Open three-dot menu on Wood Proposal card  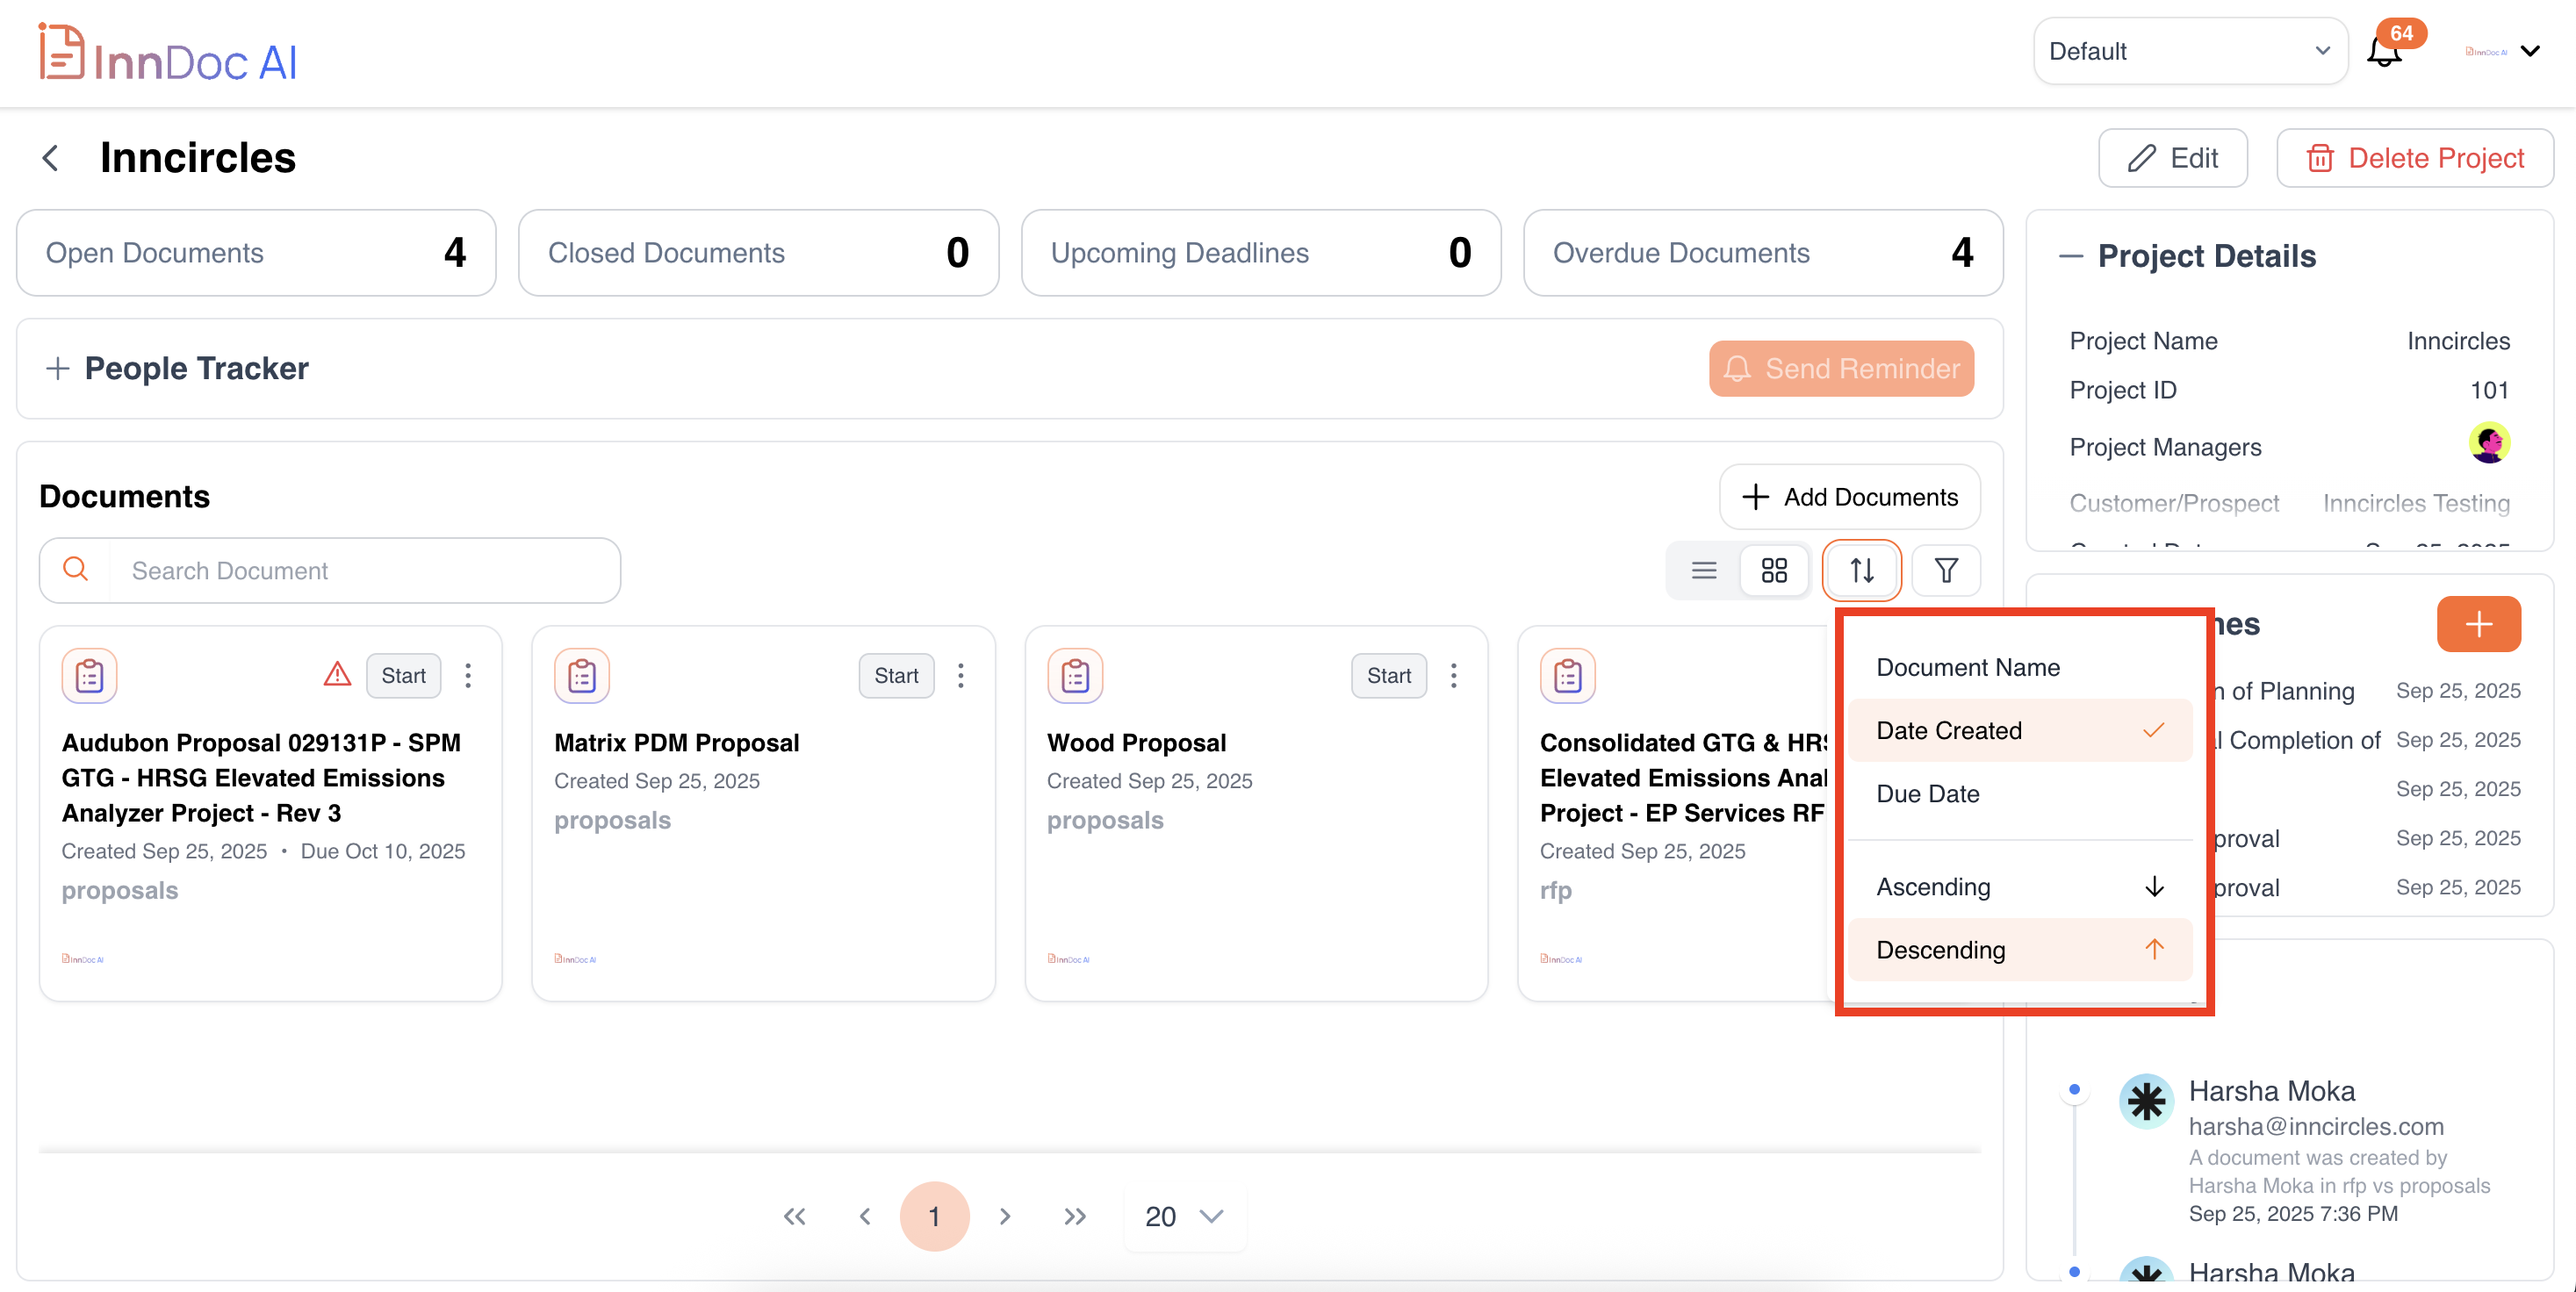[1453, 675]
